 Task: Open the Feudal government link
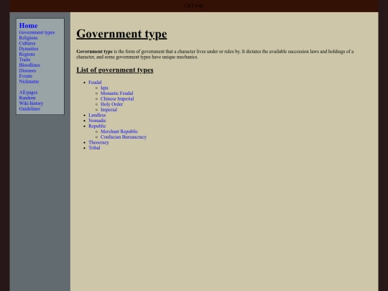click(95, 82)
